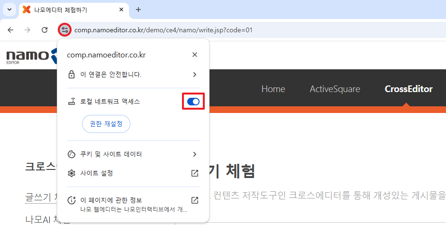Click the site information icon in address bar

click(65, 30)
